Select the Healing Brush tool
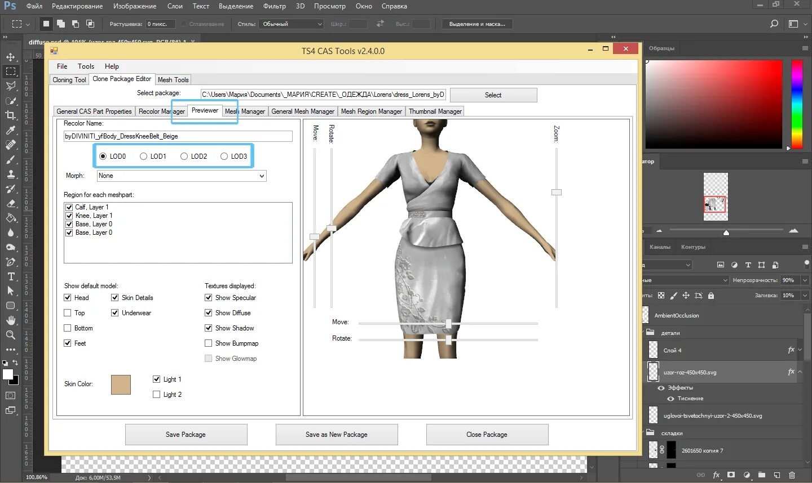Image resolution: width=812 pixels, height=483 pixels. point(11,145)
